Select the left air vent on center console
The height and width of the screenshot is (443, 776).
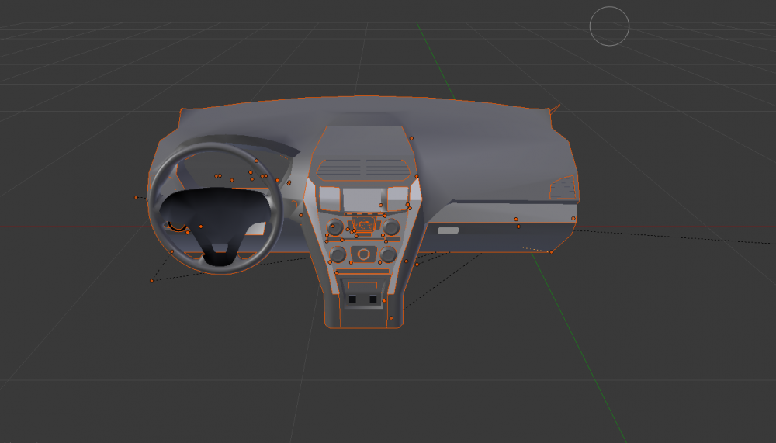(x=338, y=168)
